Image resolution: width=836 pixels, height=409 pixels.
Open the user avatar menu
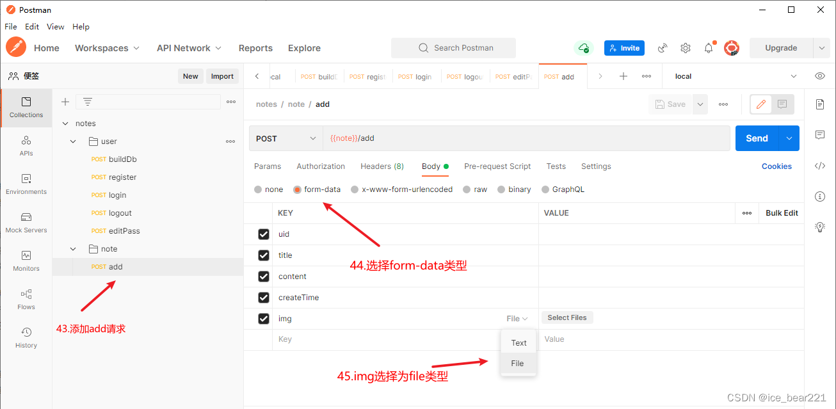tap(732, 48)
